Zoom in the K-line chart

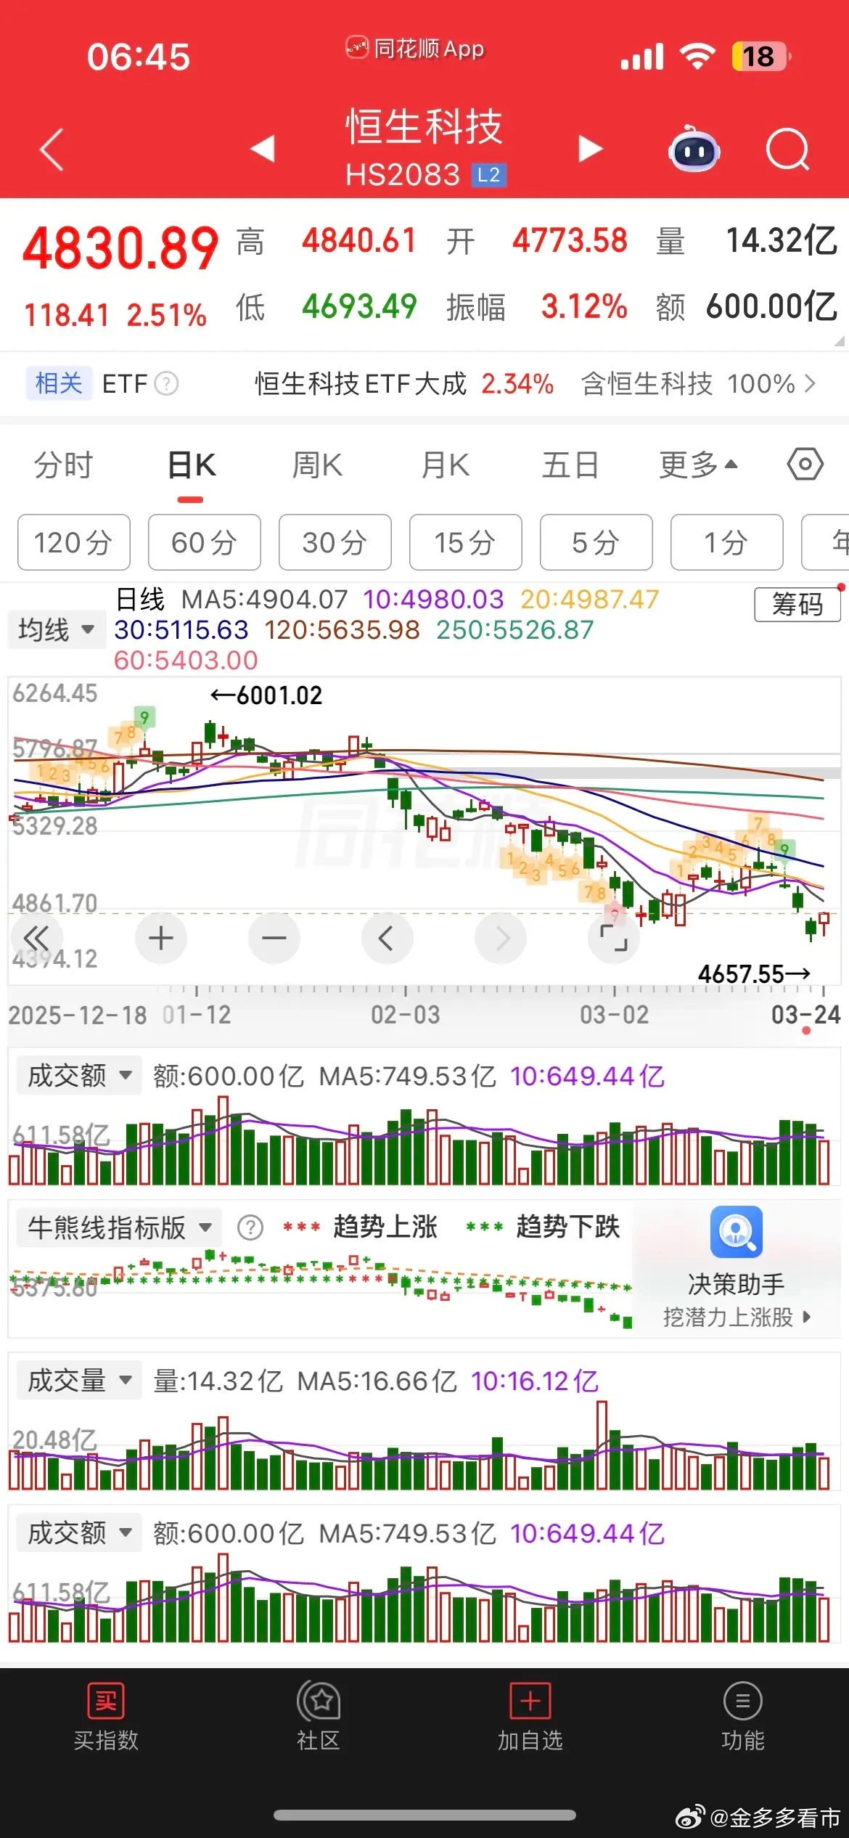(x=161, y=938)
